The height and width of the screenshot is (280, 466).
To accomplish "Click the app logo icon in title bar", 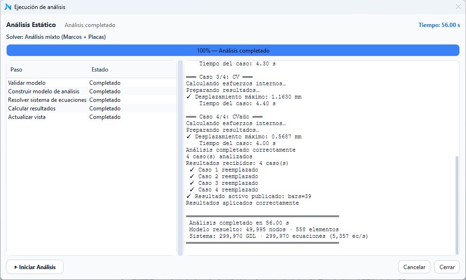I will [8, 7].
